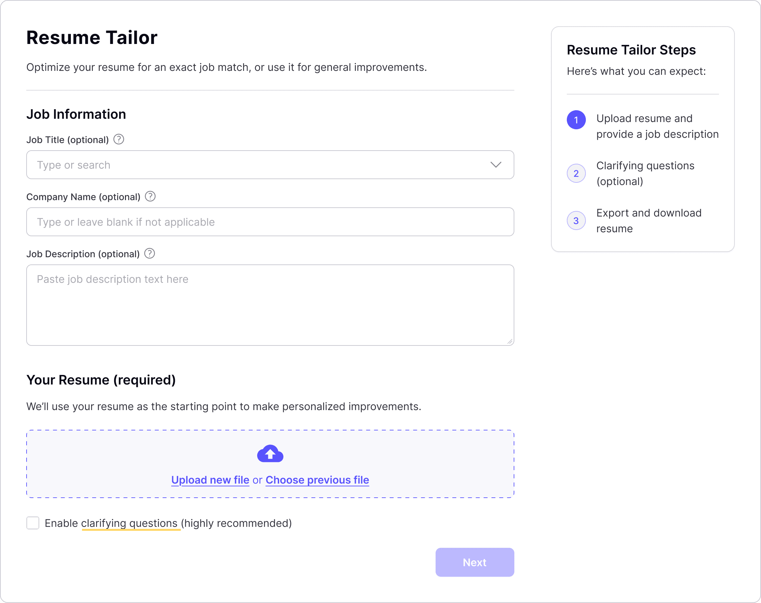Click the Company Name help icon
Screen dimensions: 761x603
150,197
